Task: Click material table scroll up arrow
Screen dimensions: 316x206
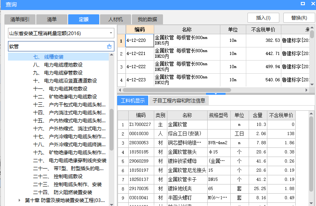Action: pos(311,114)
